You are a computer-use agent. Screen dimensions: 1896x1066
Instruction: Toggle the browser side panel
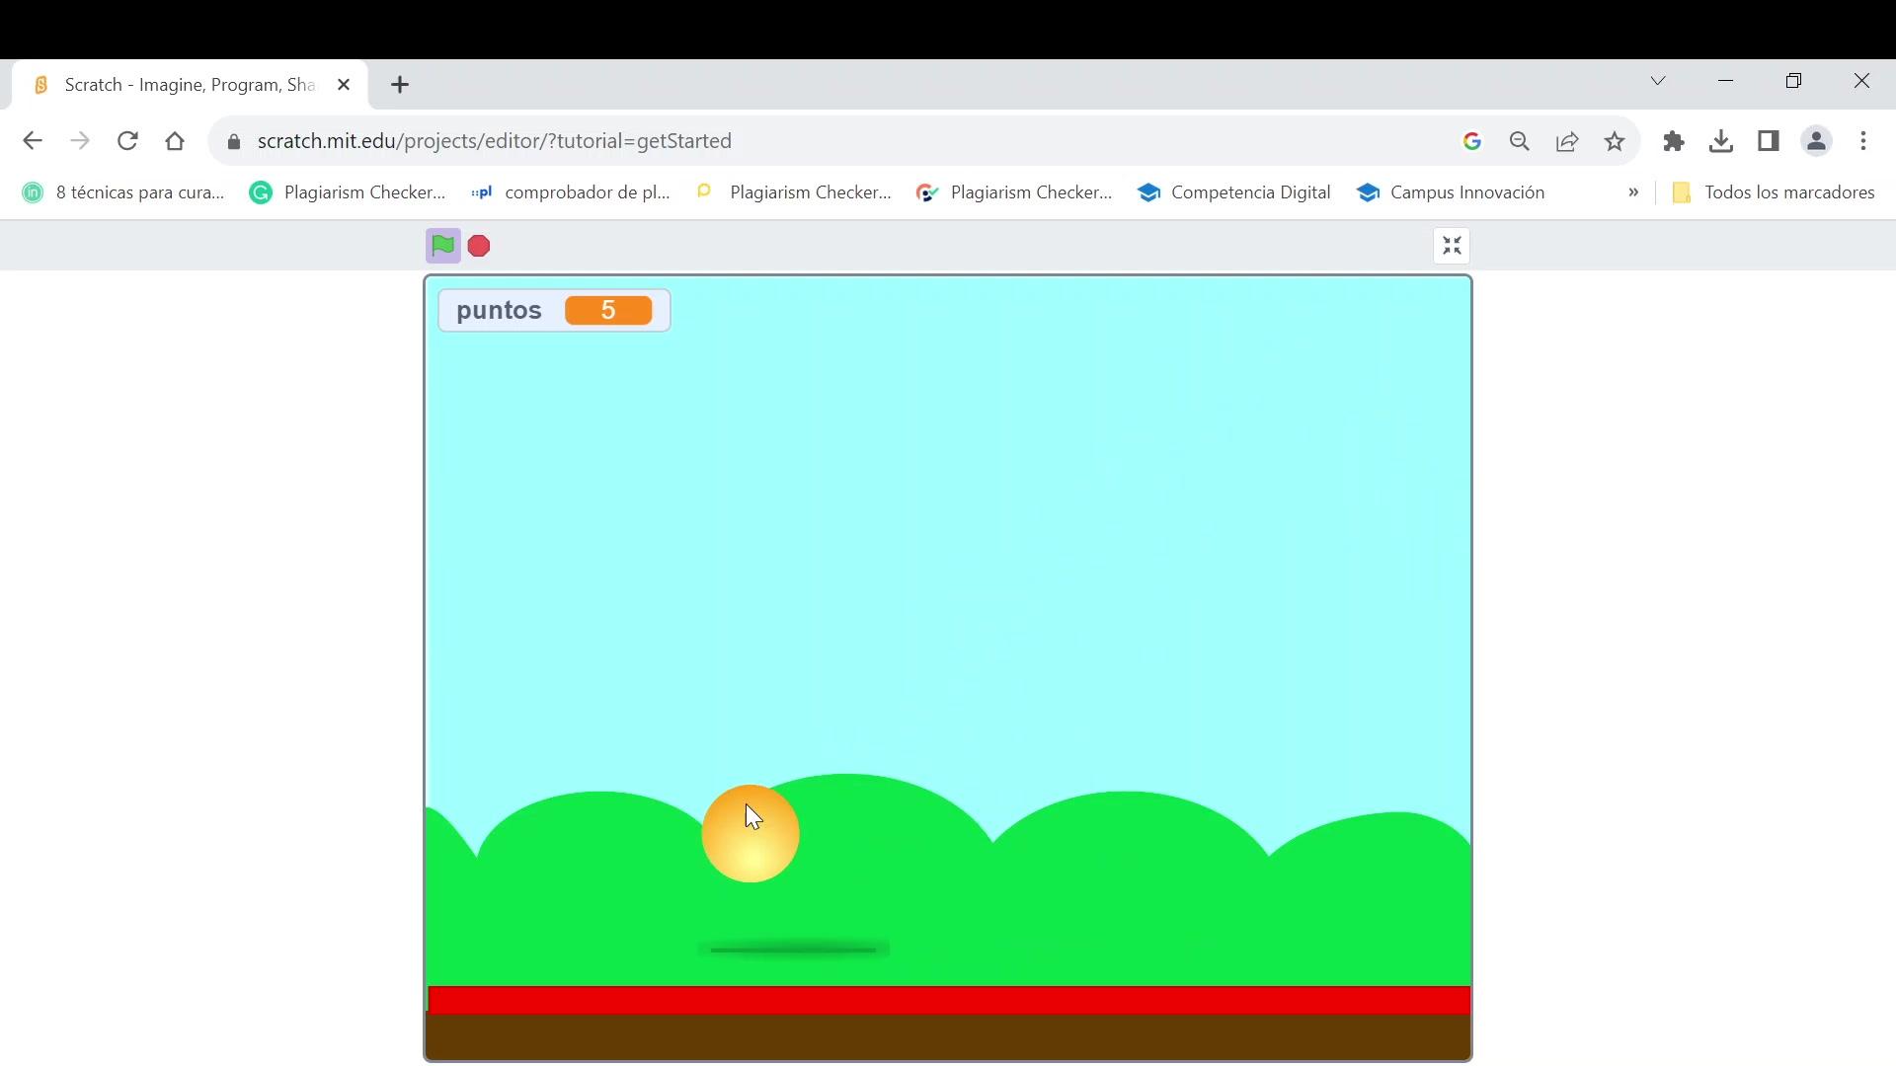click(x=1768, y=141)
